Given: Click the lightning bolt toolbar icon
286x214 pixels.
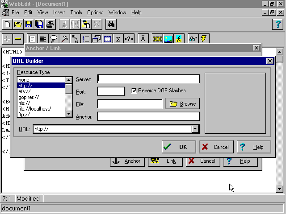Looking at the screenshot, I should click(204, 39).
